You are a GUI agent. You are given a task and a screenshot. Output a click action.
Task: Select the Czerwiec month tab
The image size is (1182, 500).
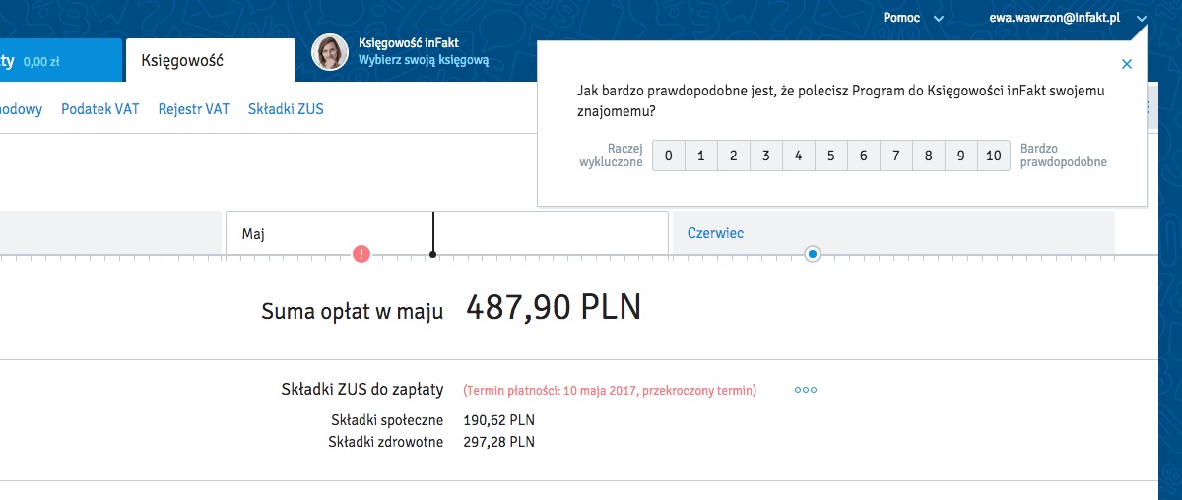tap(893, 233)
